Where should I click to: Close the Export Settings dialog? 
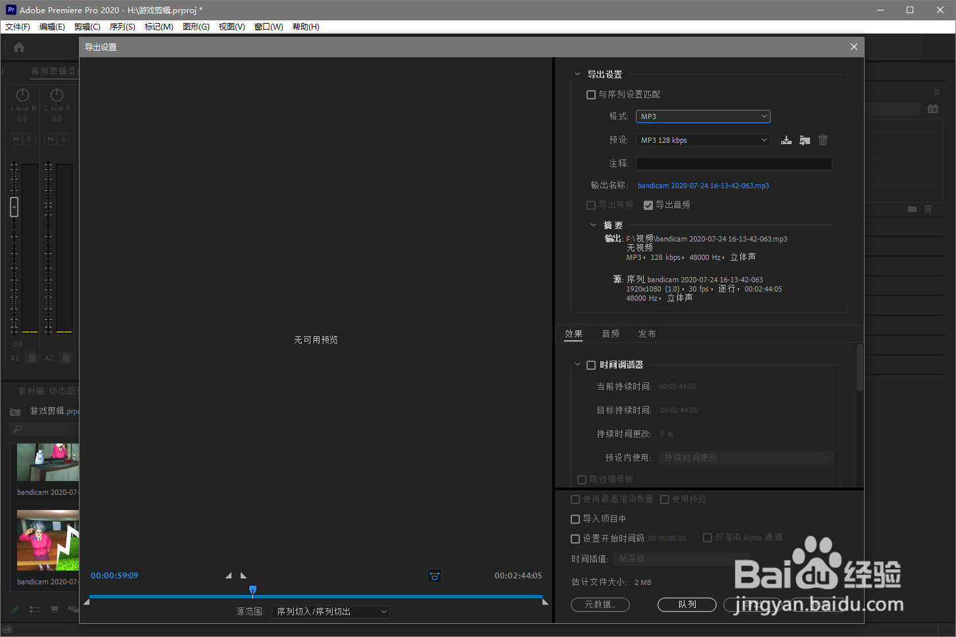(x=854, y=47)
